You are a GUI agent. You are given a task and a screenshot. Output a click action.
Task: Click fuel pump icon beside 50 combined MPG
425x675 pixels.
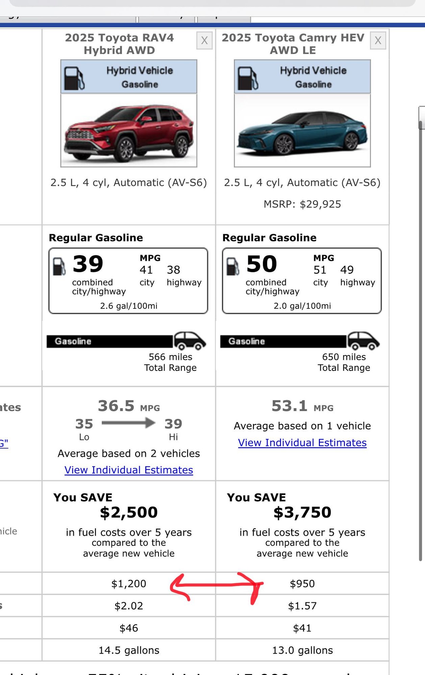pos(233,266)
